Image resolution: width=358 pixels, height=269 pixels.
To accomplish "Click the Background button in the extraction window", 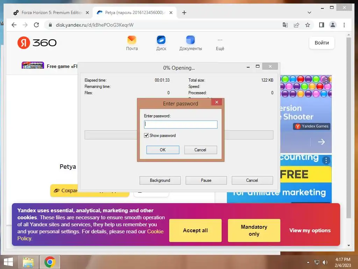I will [x=160, y=180].
